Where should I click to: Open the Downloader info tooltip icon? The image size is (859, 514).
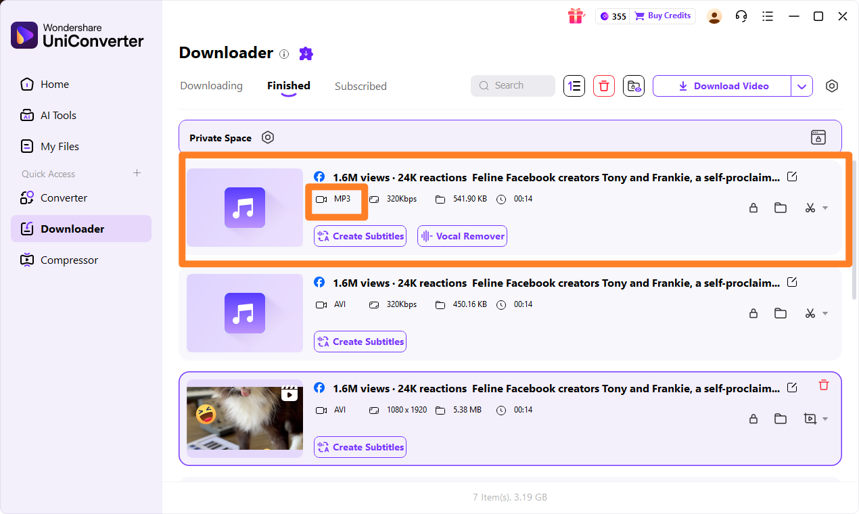click(x=284, y=54)
